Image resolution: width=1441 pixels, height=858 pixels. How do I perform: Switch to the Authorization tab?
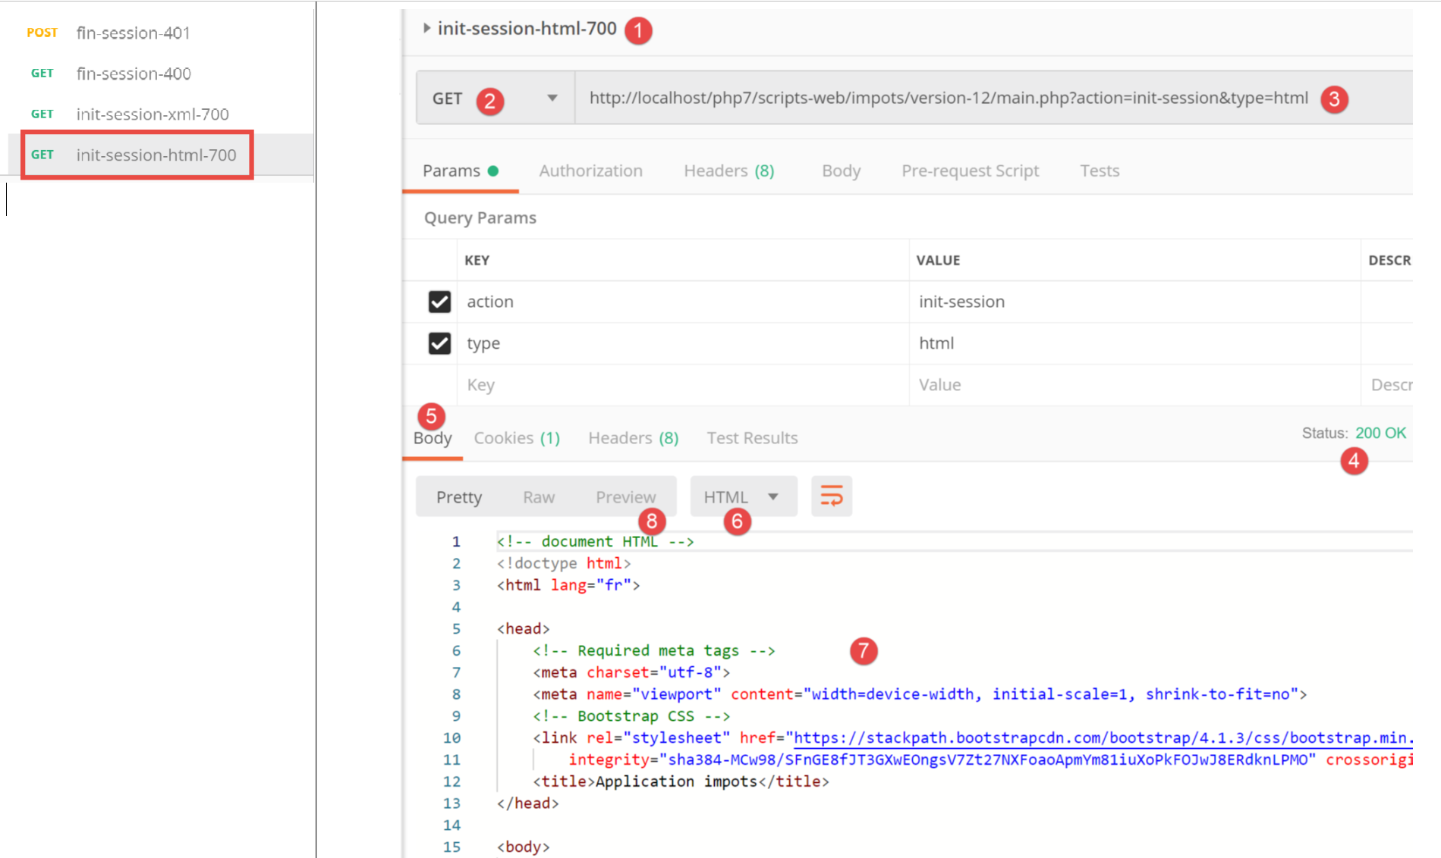click(590, 171)
